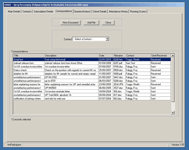Click the scroll up arrow of correspondence list
189x150 pixels.
tap(173, 55)
